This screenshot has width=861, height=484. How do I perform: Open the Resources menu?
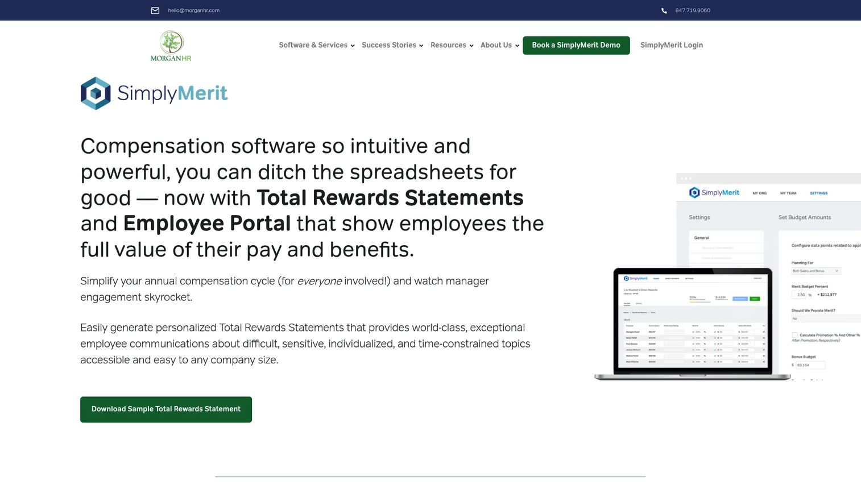pos(448,45)
